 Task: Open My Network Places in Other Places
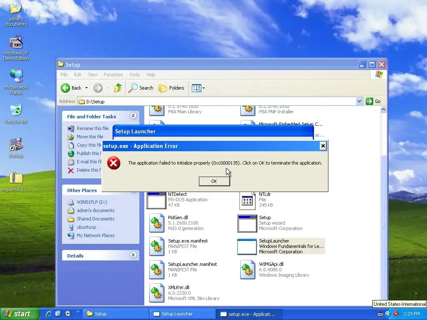pyautogui.click(x=95, y=235)
